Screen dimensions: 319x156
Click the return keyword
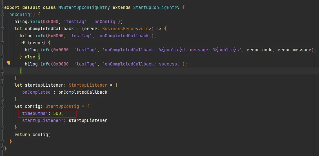pos(22,134)
